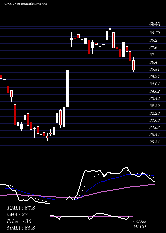
Task: Select the 35.21 price label
Action: pos(155,77)
